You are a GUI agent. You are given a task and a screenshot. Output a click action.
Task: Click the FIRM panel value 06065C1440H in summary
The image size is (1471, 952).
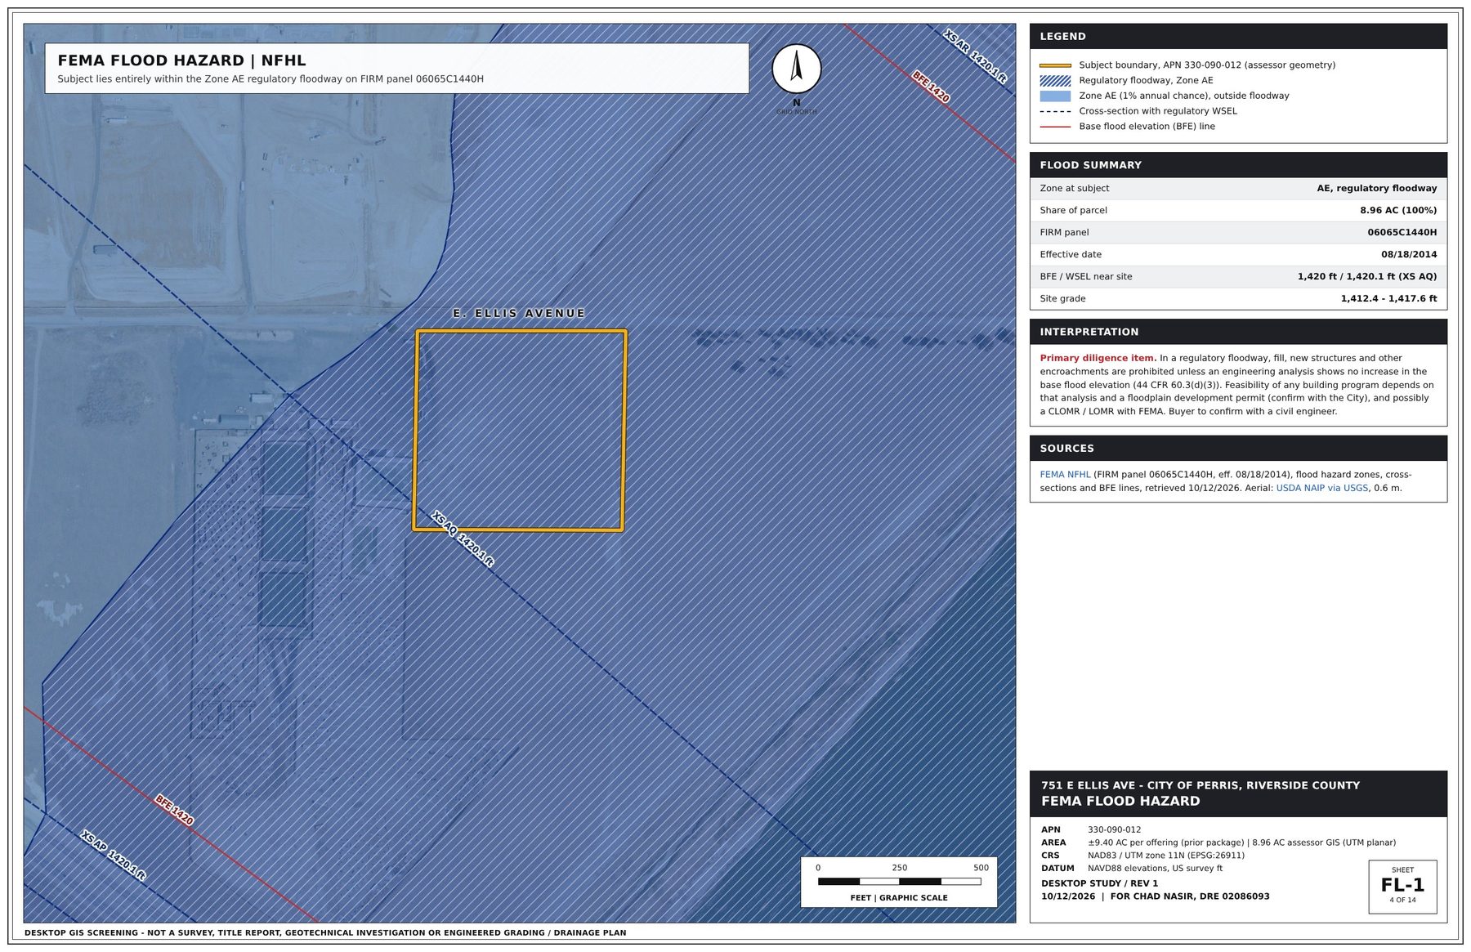[x=1402, y=232]
